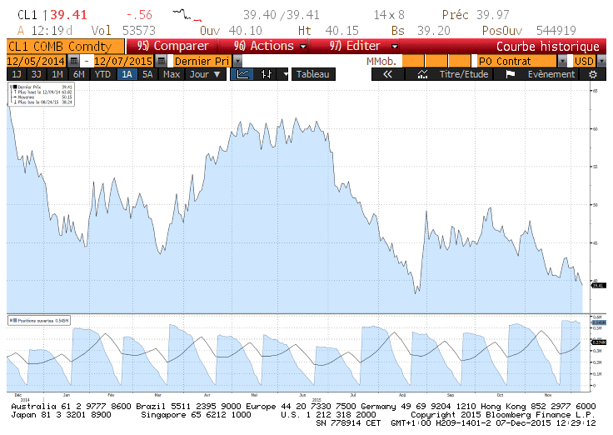Click the Dernier Prix legend entry
Image resolution: width=613 pixels, height=435 pixels.
pos(42,87)
